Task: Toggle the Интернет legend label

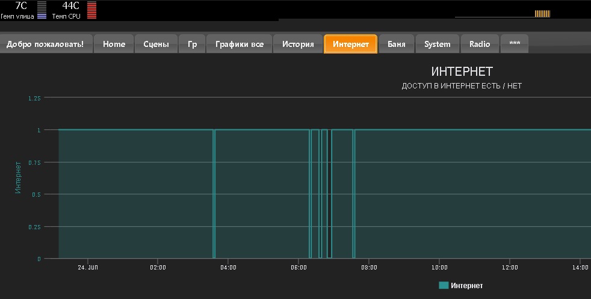Action: point(466,286)
